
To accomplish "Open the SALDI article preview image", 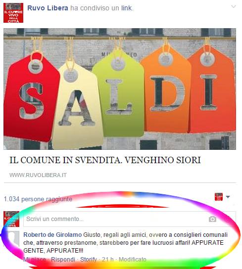I will 120,89.
